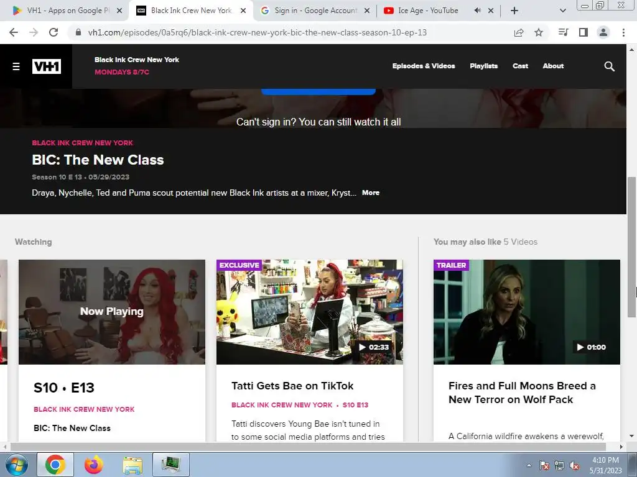
Task: Click the blue sign-in button above caption
Action: pos(318,91)
